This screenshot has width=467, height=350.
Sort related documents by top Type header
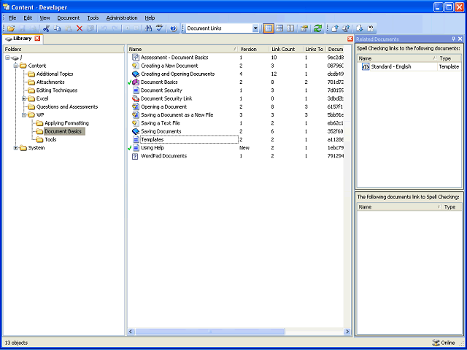[x=449, y=58]
